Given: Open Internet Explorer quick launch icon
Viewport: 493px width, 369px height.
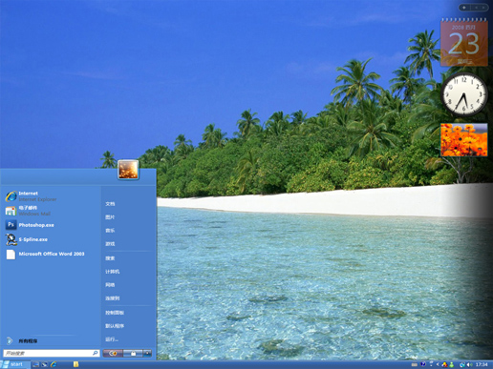Looking at the screenshot, I should (54, 364).
